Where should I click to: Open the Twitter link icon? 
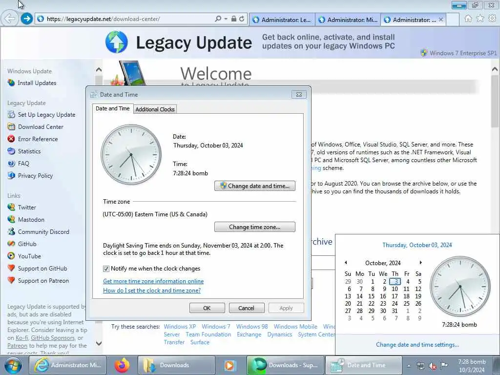tap(11, 207)
